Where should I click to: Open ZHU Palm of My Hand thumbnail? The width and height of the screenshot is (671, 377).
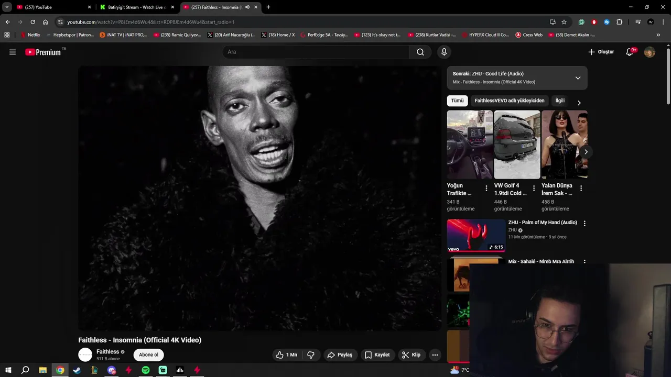coord(476,236)
